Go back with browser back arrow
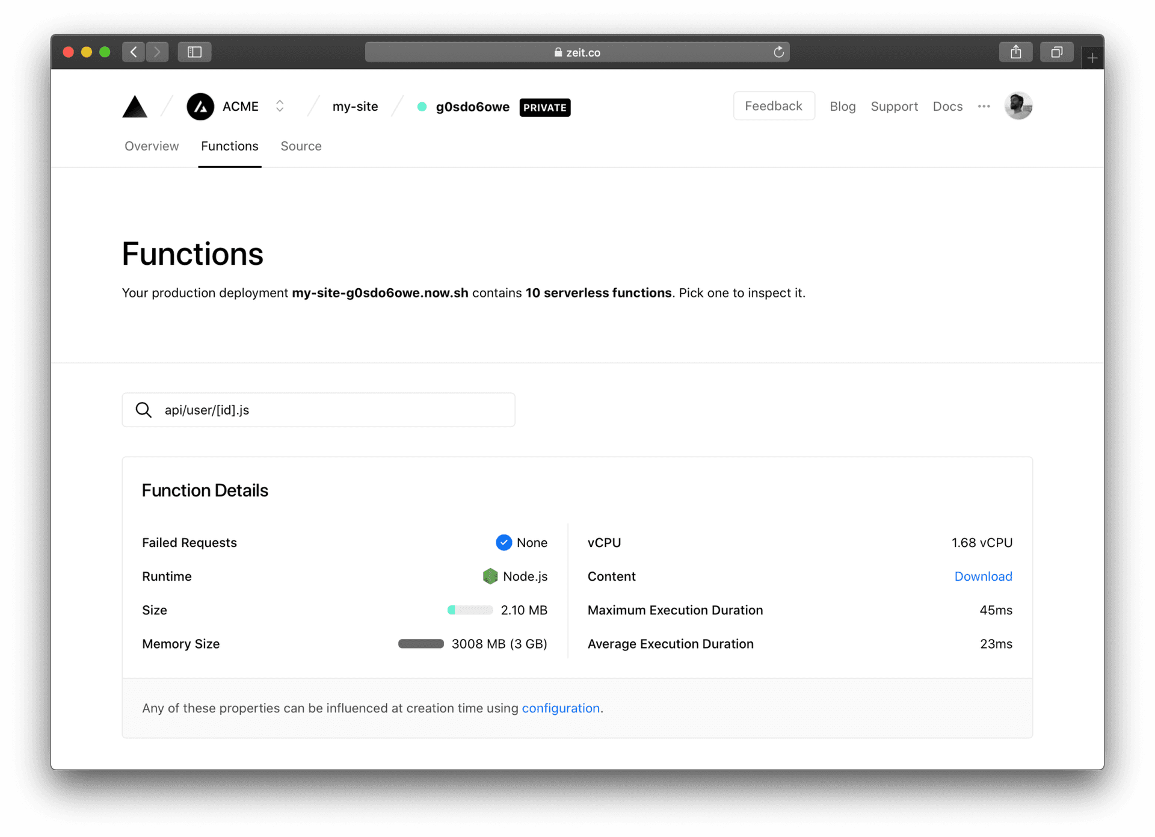The height and width of the screenshot is (837, 1155). (x=134, y=52)
